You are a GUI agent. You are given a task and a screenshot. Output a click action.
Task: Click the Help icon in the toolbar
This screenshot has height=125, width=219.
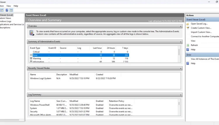point(7,10)
